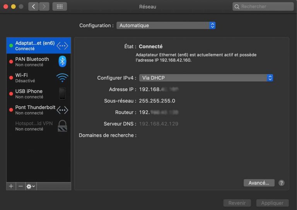This screenshot has width=297, height=210.
Task: Click the Thunderbolt bridge arrows icon
Action: click(62, 110)
